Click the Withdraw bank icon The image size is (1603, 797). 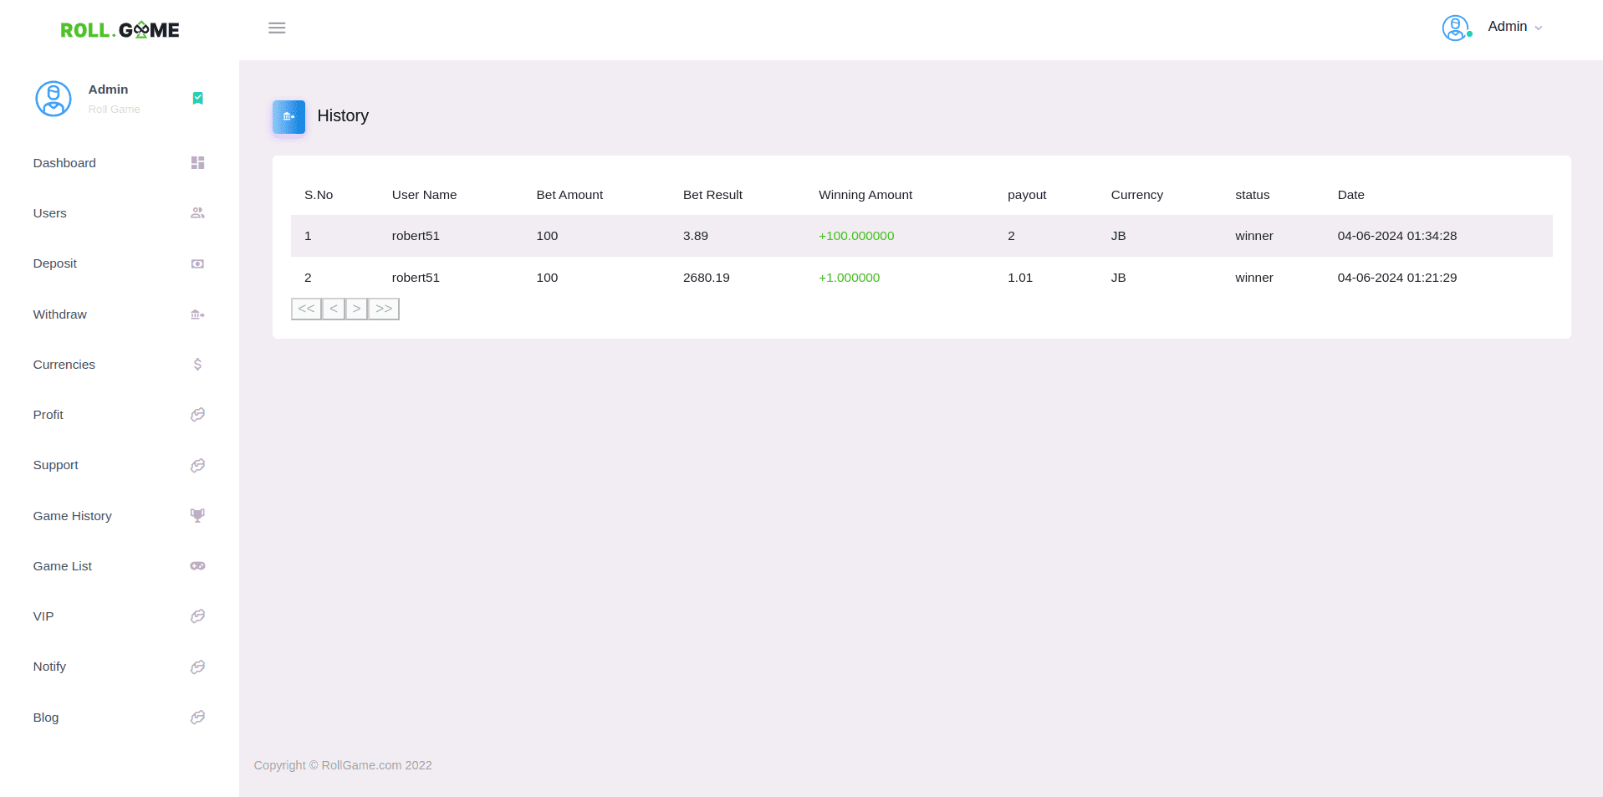tap(197, 314)
